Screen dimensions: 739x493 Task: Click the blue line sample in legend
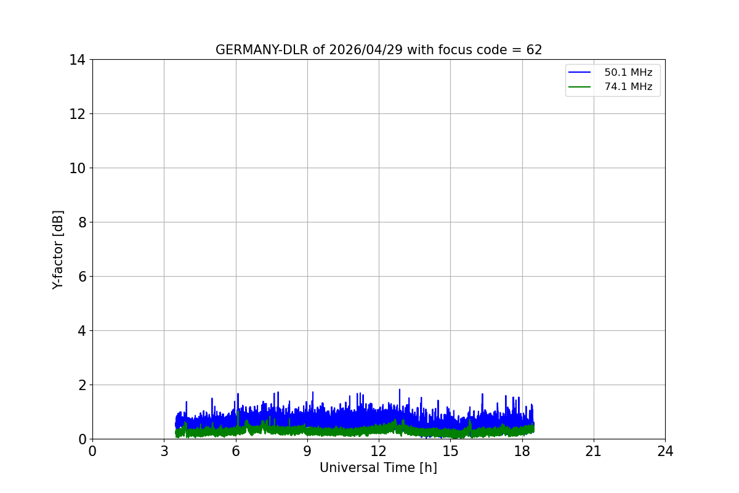tap(579, 73)
